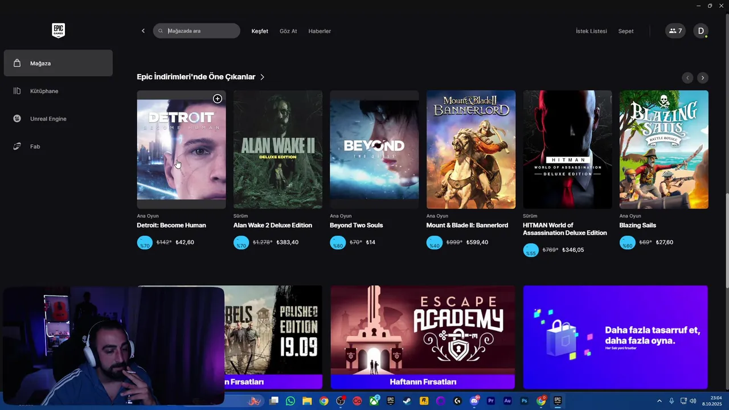Show previous games in the carousel
Screen dimensions: 729x410
point(687,77)
